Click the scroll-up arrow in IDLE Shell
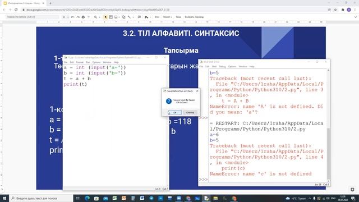Viewport: 359px width, 202px height. click(x=328, y=70)
